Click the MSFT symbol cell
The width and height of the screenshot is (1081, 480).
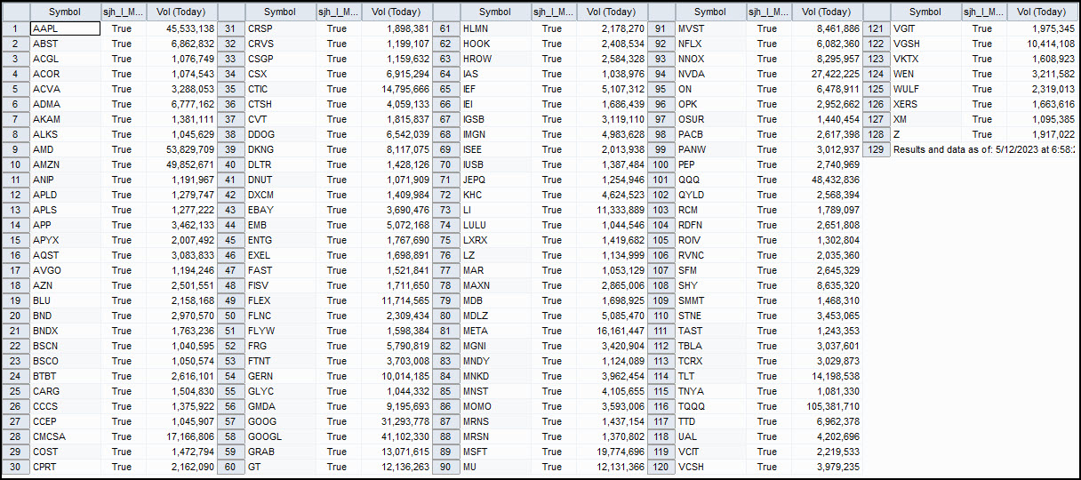(x=495, y=452)
